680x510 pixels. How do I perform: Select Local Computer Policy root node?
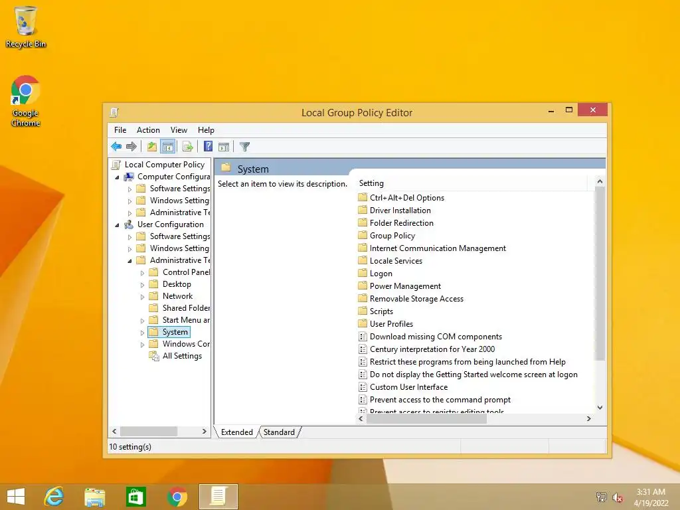pyautogui.click(x=158, y=165)
